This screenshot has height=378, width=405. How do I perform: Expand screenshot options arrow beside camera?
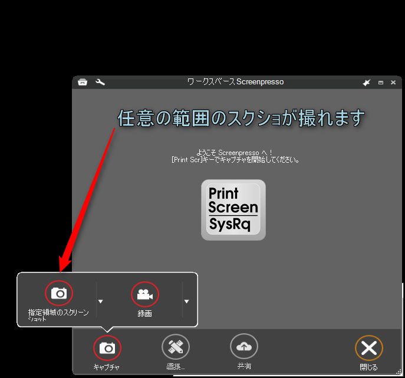(x=100, y=301)
